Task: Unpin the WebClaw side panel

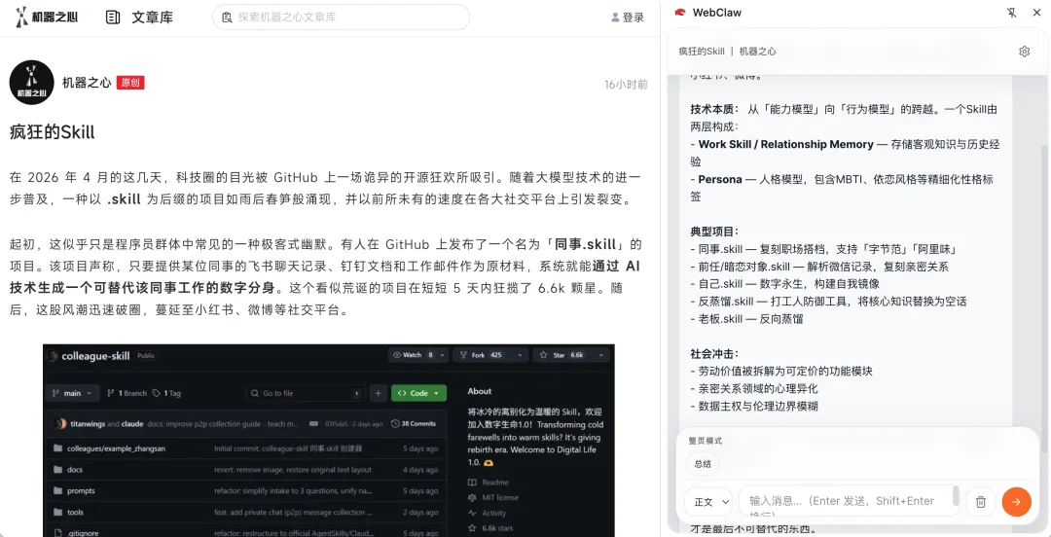Action: coord(1012,13)
